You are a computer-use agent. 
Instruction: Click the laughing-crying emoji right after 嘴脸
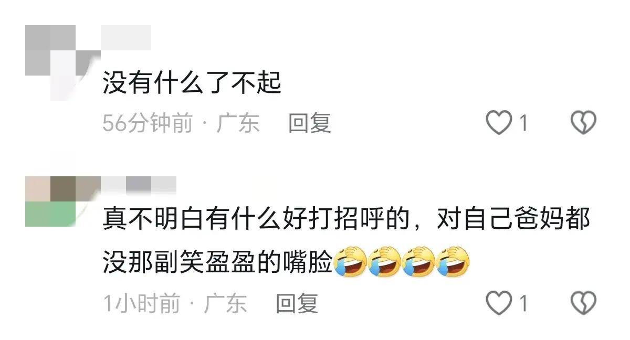click(350, 261)
